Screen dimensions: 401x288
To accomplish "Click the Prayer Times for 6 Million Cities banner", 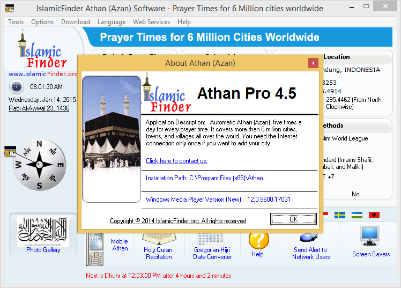I will [x=210, y=37].
